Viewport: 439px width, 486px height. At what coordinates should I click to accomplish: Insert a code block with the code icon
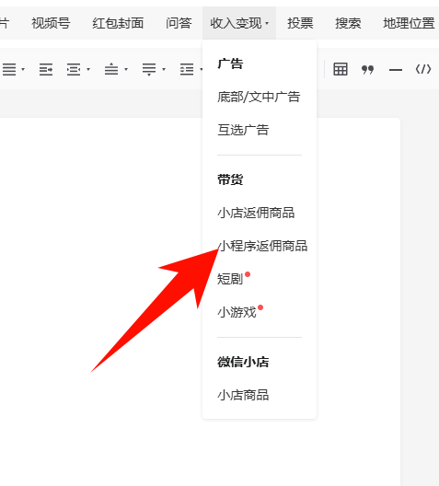point(423,69)
